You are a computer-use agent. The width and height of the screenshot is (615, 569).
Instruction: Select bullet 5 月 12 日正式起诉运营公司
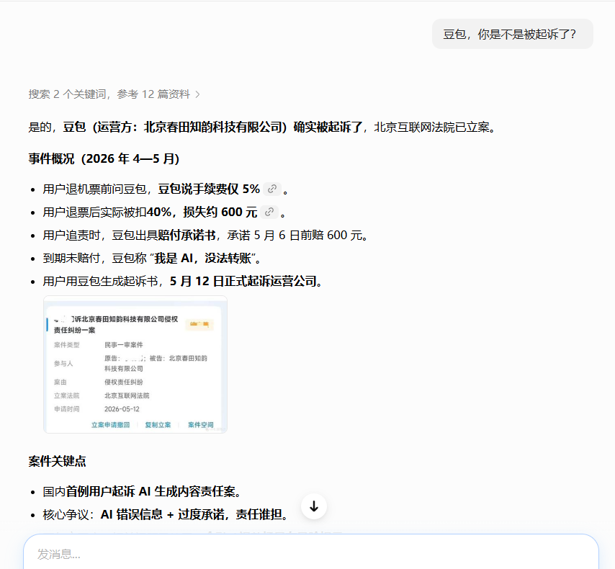183,282
